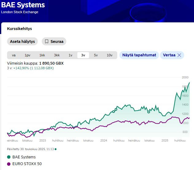This screenshot has width=194, height=170.
Task: Click the event marker near lokakuu 2024
Action: (x=149, y=112)
